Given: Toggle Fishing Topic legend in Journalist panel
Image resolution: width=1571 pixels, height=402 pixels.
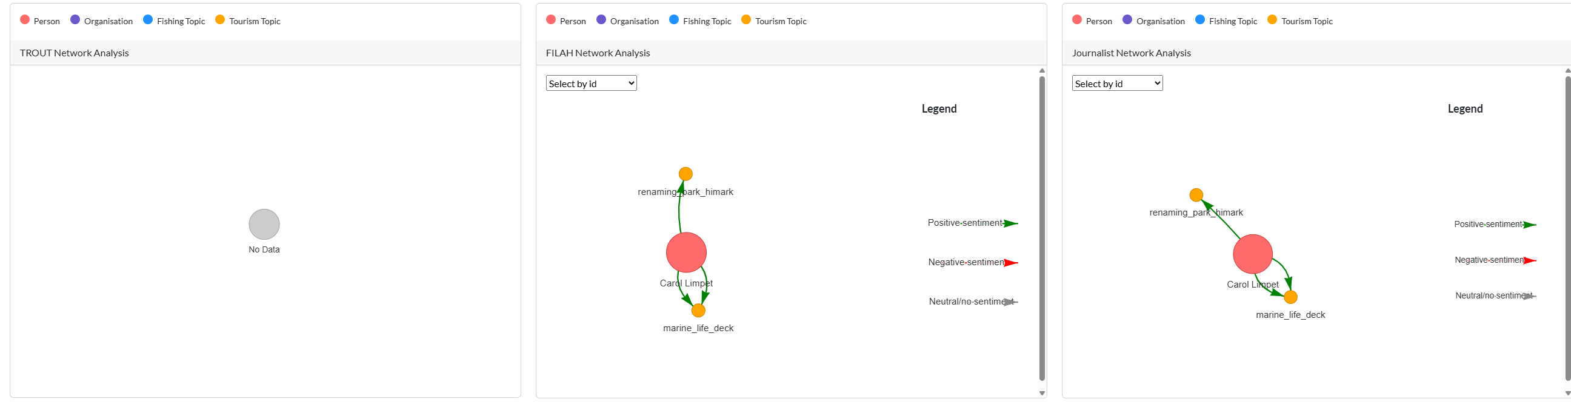Looking at the screenshot, I should click(x=1226, y=21).
